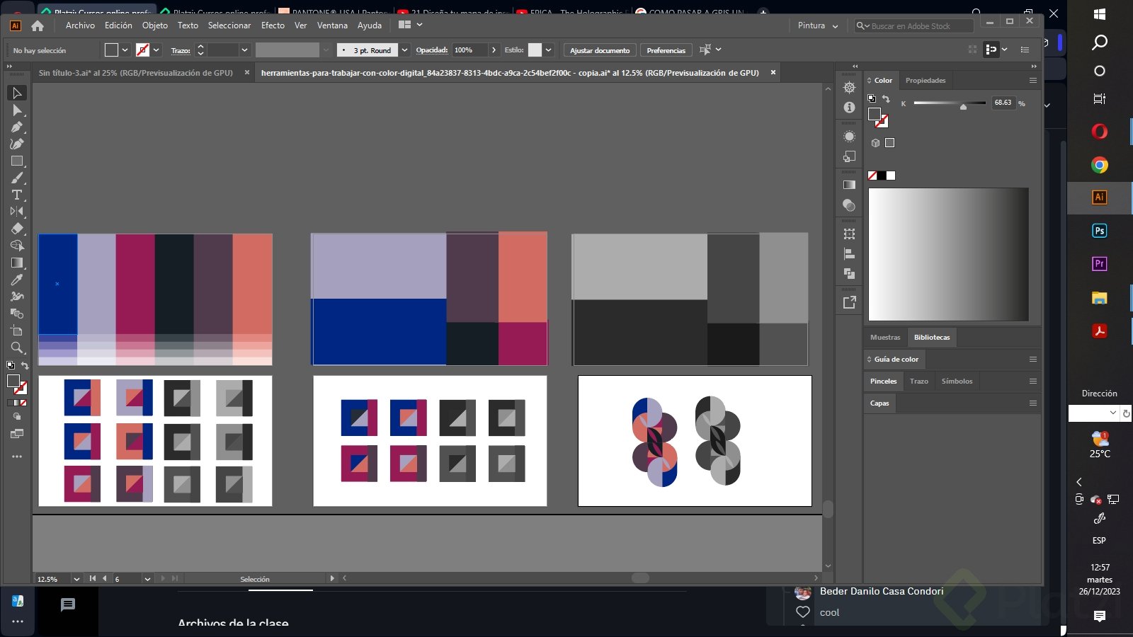Image resolution: width=1133 pixels, height=637 pixels.
Task: Open the Artboard tool
Action: tap(17, 331)
